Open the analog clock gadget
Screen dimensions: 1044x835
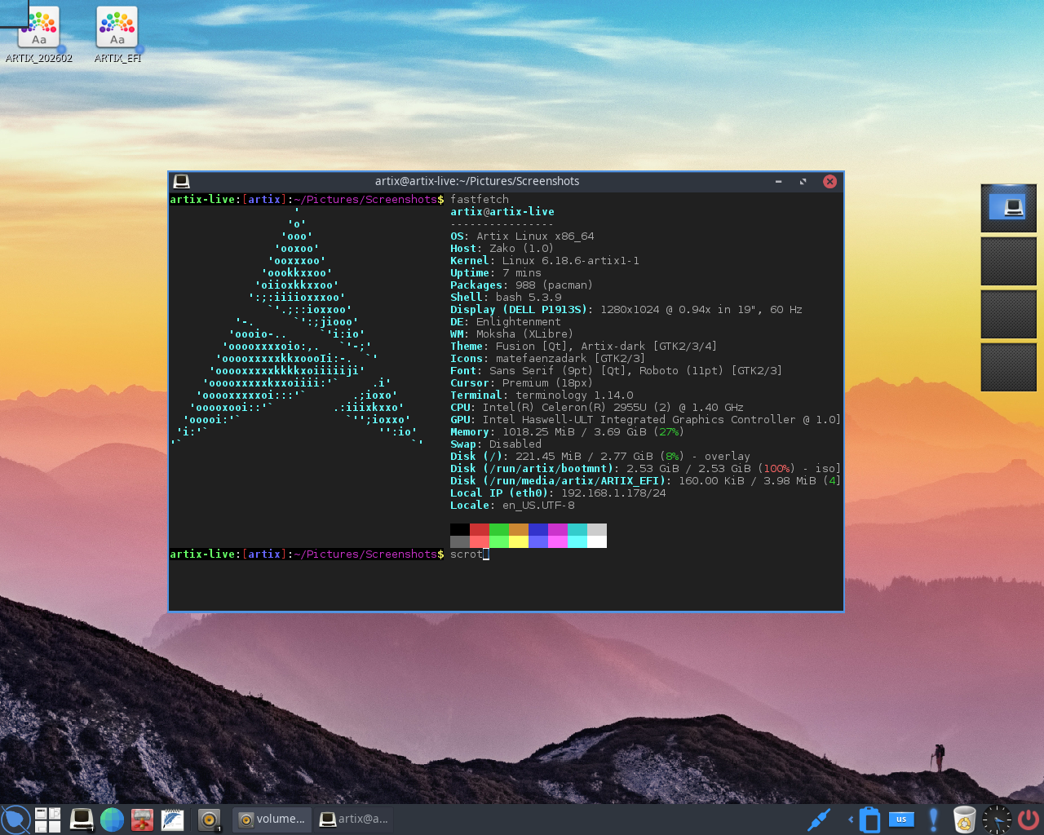[x=996, y=820]
